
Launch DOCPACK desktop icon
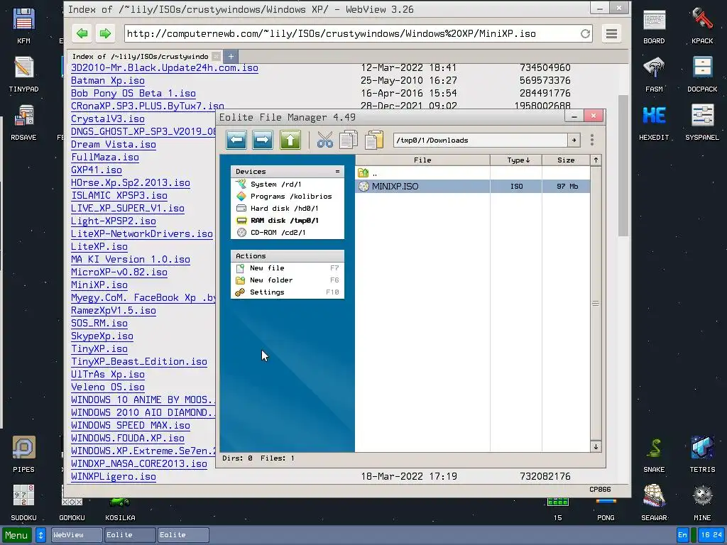tap(702, 74)
